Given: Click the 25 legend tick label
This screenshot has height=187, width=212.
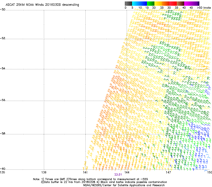Looking at the screenshot, I should click(x=162, y=8).
